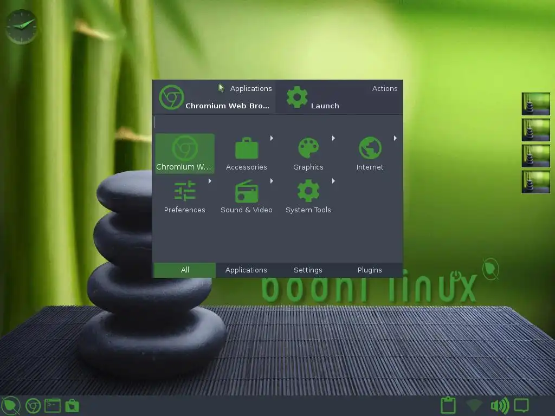Image resolution: width=555 pixels, height=416 pixels.
Task: Switch to the Plugins tab
Action: (370, 270)
